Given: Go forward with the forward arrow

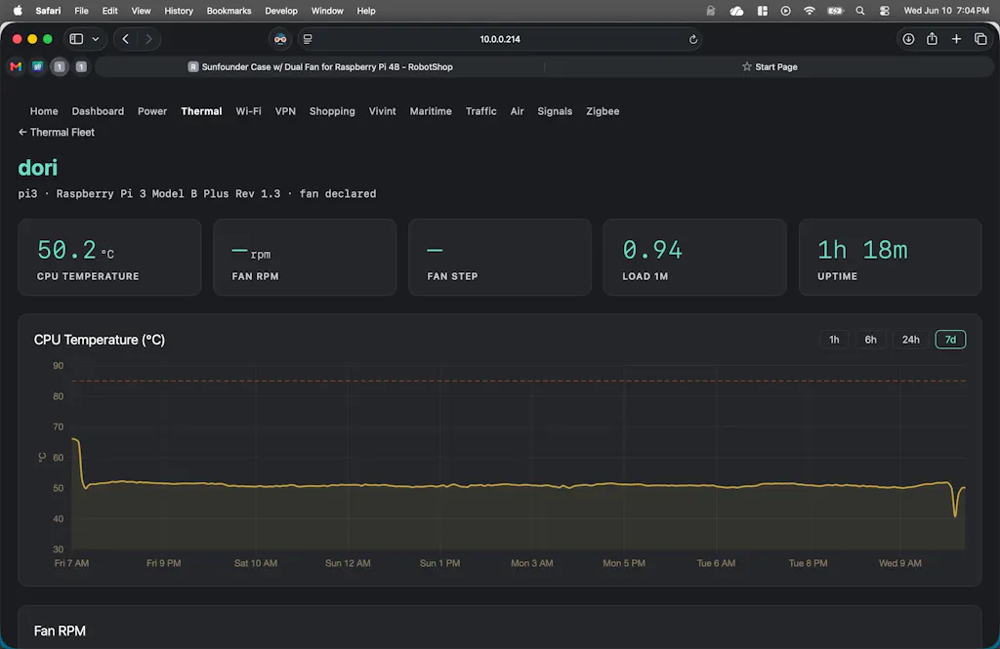Looking at the screenshot, I should 148,39.
